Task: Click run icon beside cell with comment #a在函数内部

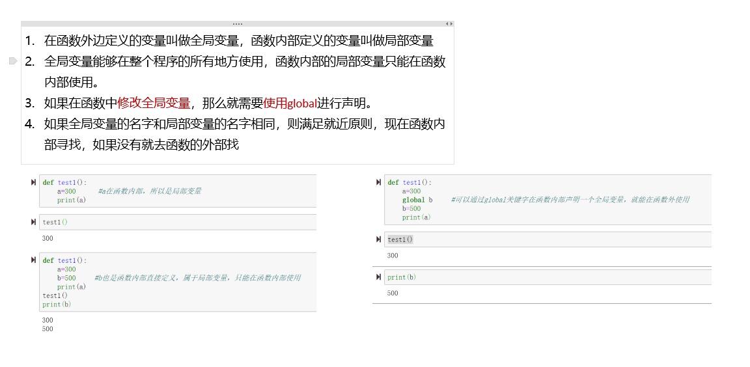Action: point(33,182)
